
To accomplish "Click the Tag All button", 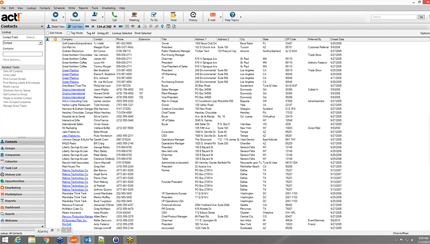I will tap(91, 33).
